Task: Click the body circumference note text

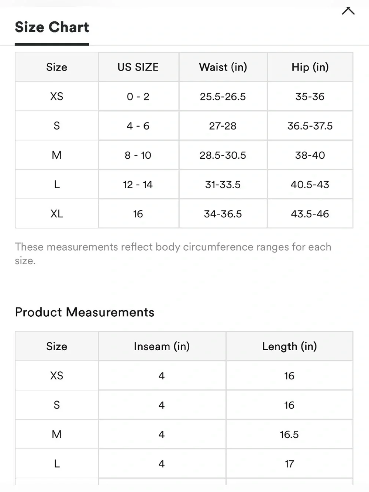Action: pos(173,254)
